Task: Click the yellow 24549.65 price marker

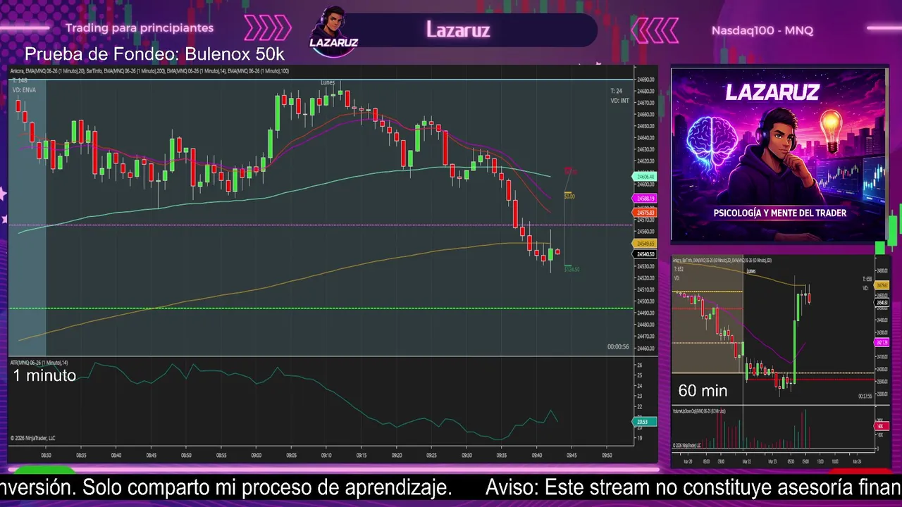Action: pyautogui.click(x=645, y=243)
